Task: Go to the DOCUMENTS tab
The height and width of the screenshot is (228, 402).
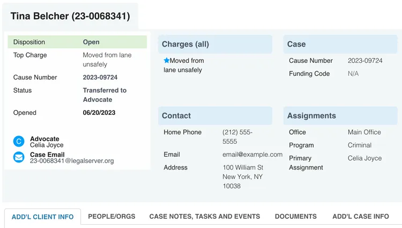Action: [296, 217]
